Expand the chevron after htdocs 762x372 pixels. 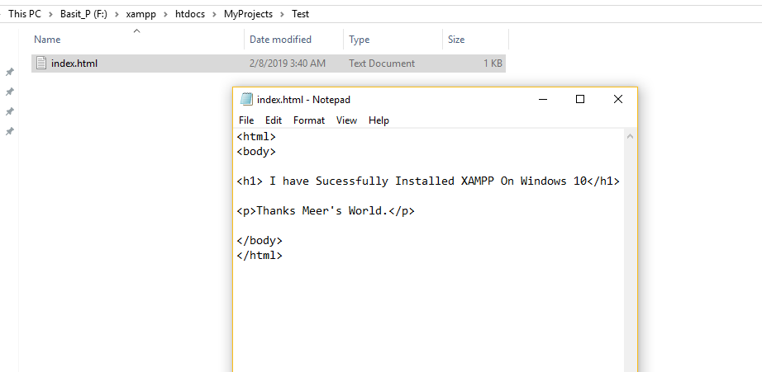coord(214,14)
